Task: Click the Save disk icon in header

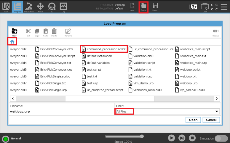Action: pos(155,7)
